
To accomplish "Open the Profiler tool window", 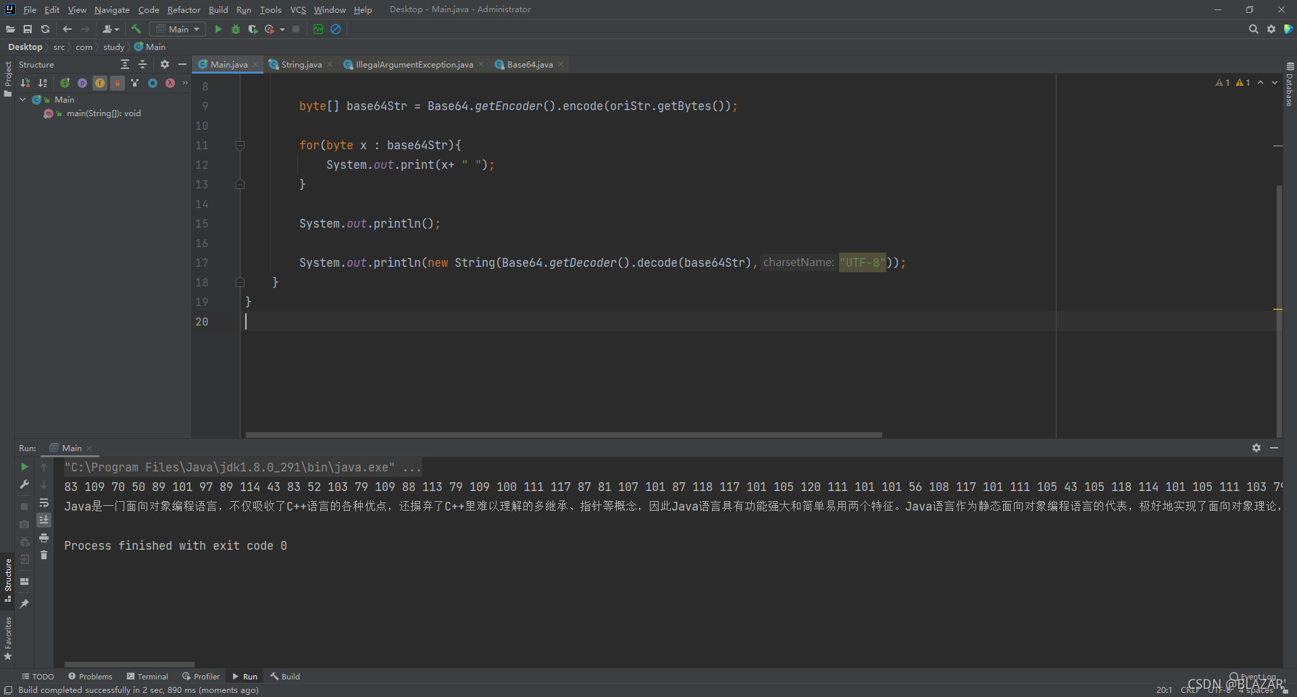I will tap(201, 676).
